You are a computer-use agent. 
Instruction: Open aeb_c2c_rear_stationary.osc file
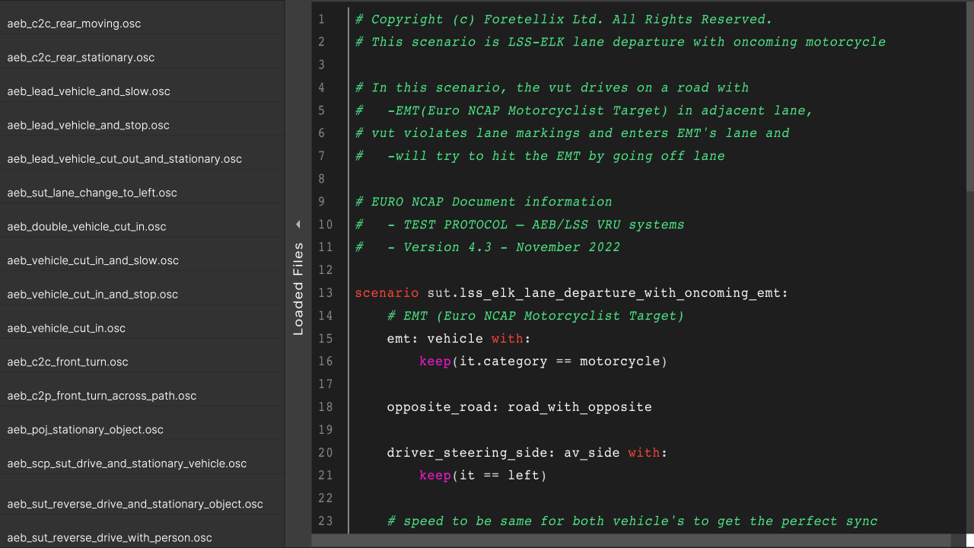81,58
